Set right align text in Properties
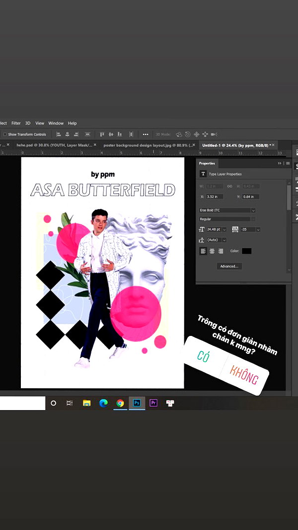The height and width of the screenshot is (530, 298). pos(221,251)
